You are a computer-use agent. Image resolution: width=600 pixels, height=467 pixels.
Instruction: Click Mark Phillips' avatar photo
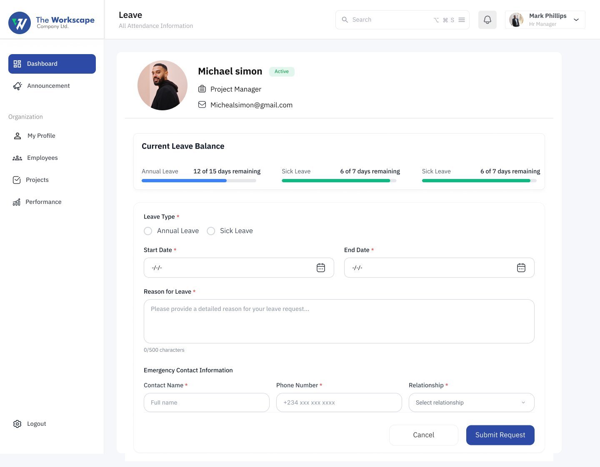tap(516, 20)
